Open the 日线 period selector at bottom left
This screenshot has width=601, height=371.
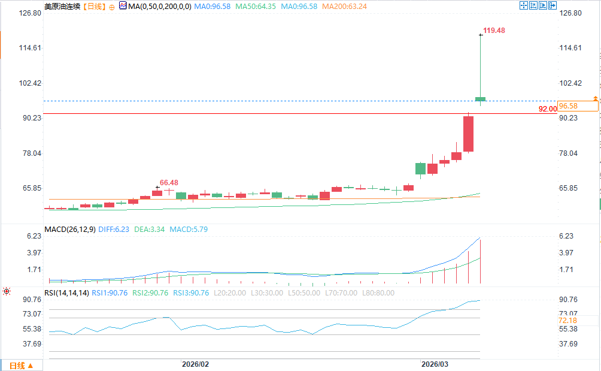[21, 366]
